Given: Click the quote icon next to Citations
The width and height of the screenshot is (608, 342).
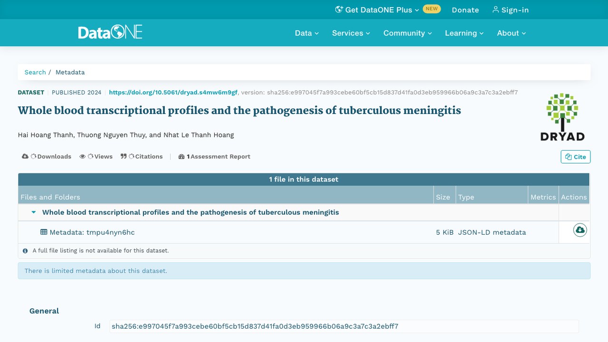Looking at the screenshot, I should (x=123, y=156).
